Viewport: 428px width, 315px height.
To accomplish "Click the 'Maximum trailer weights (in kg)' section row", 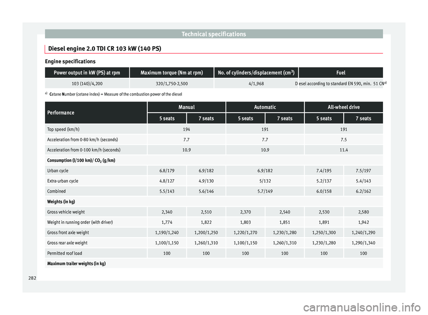I will point(214,263).
